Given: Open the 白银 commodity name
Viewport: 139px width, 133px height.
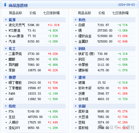Looking at the screenshot, I should coord(82,25).
